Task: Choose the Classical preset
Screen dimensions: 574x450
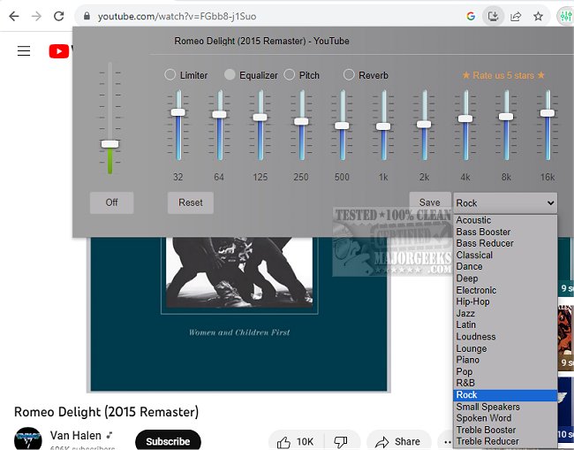Action: click(505, 255)
